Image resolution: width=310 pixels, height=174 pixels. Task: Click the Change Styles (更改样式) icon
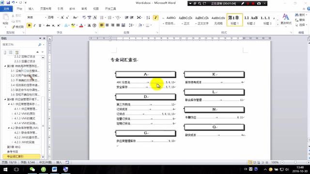click(286, 19)
